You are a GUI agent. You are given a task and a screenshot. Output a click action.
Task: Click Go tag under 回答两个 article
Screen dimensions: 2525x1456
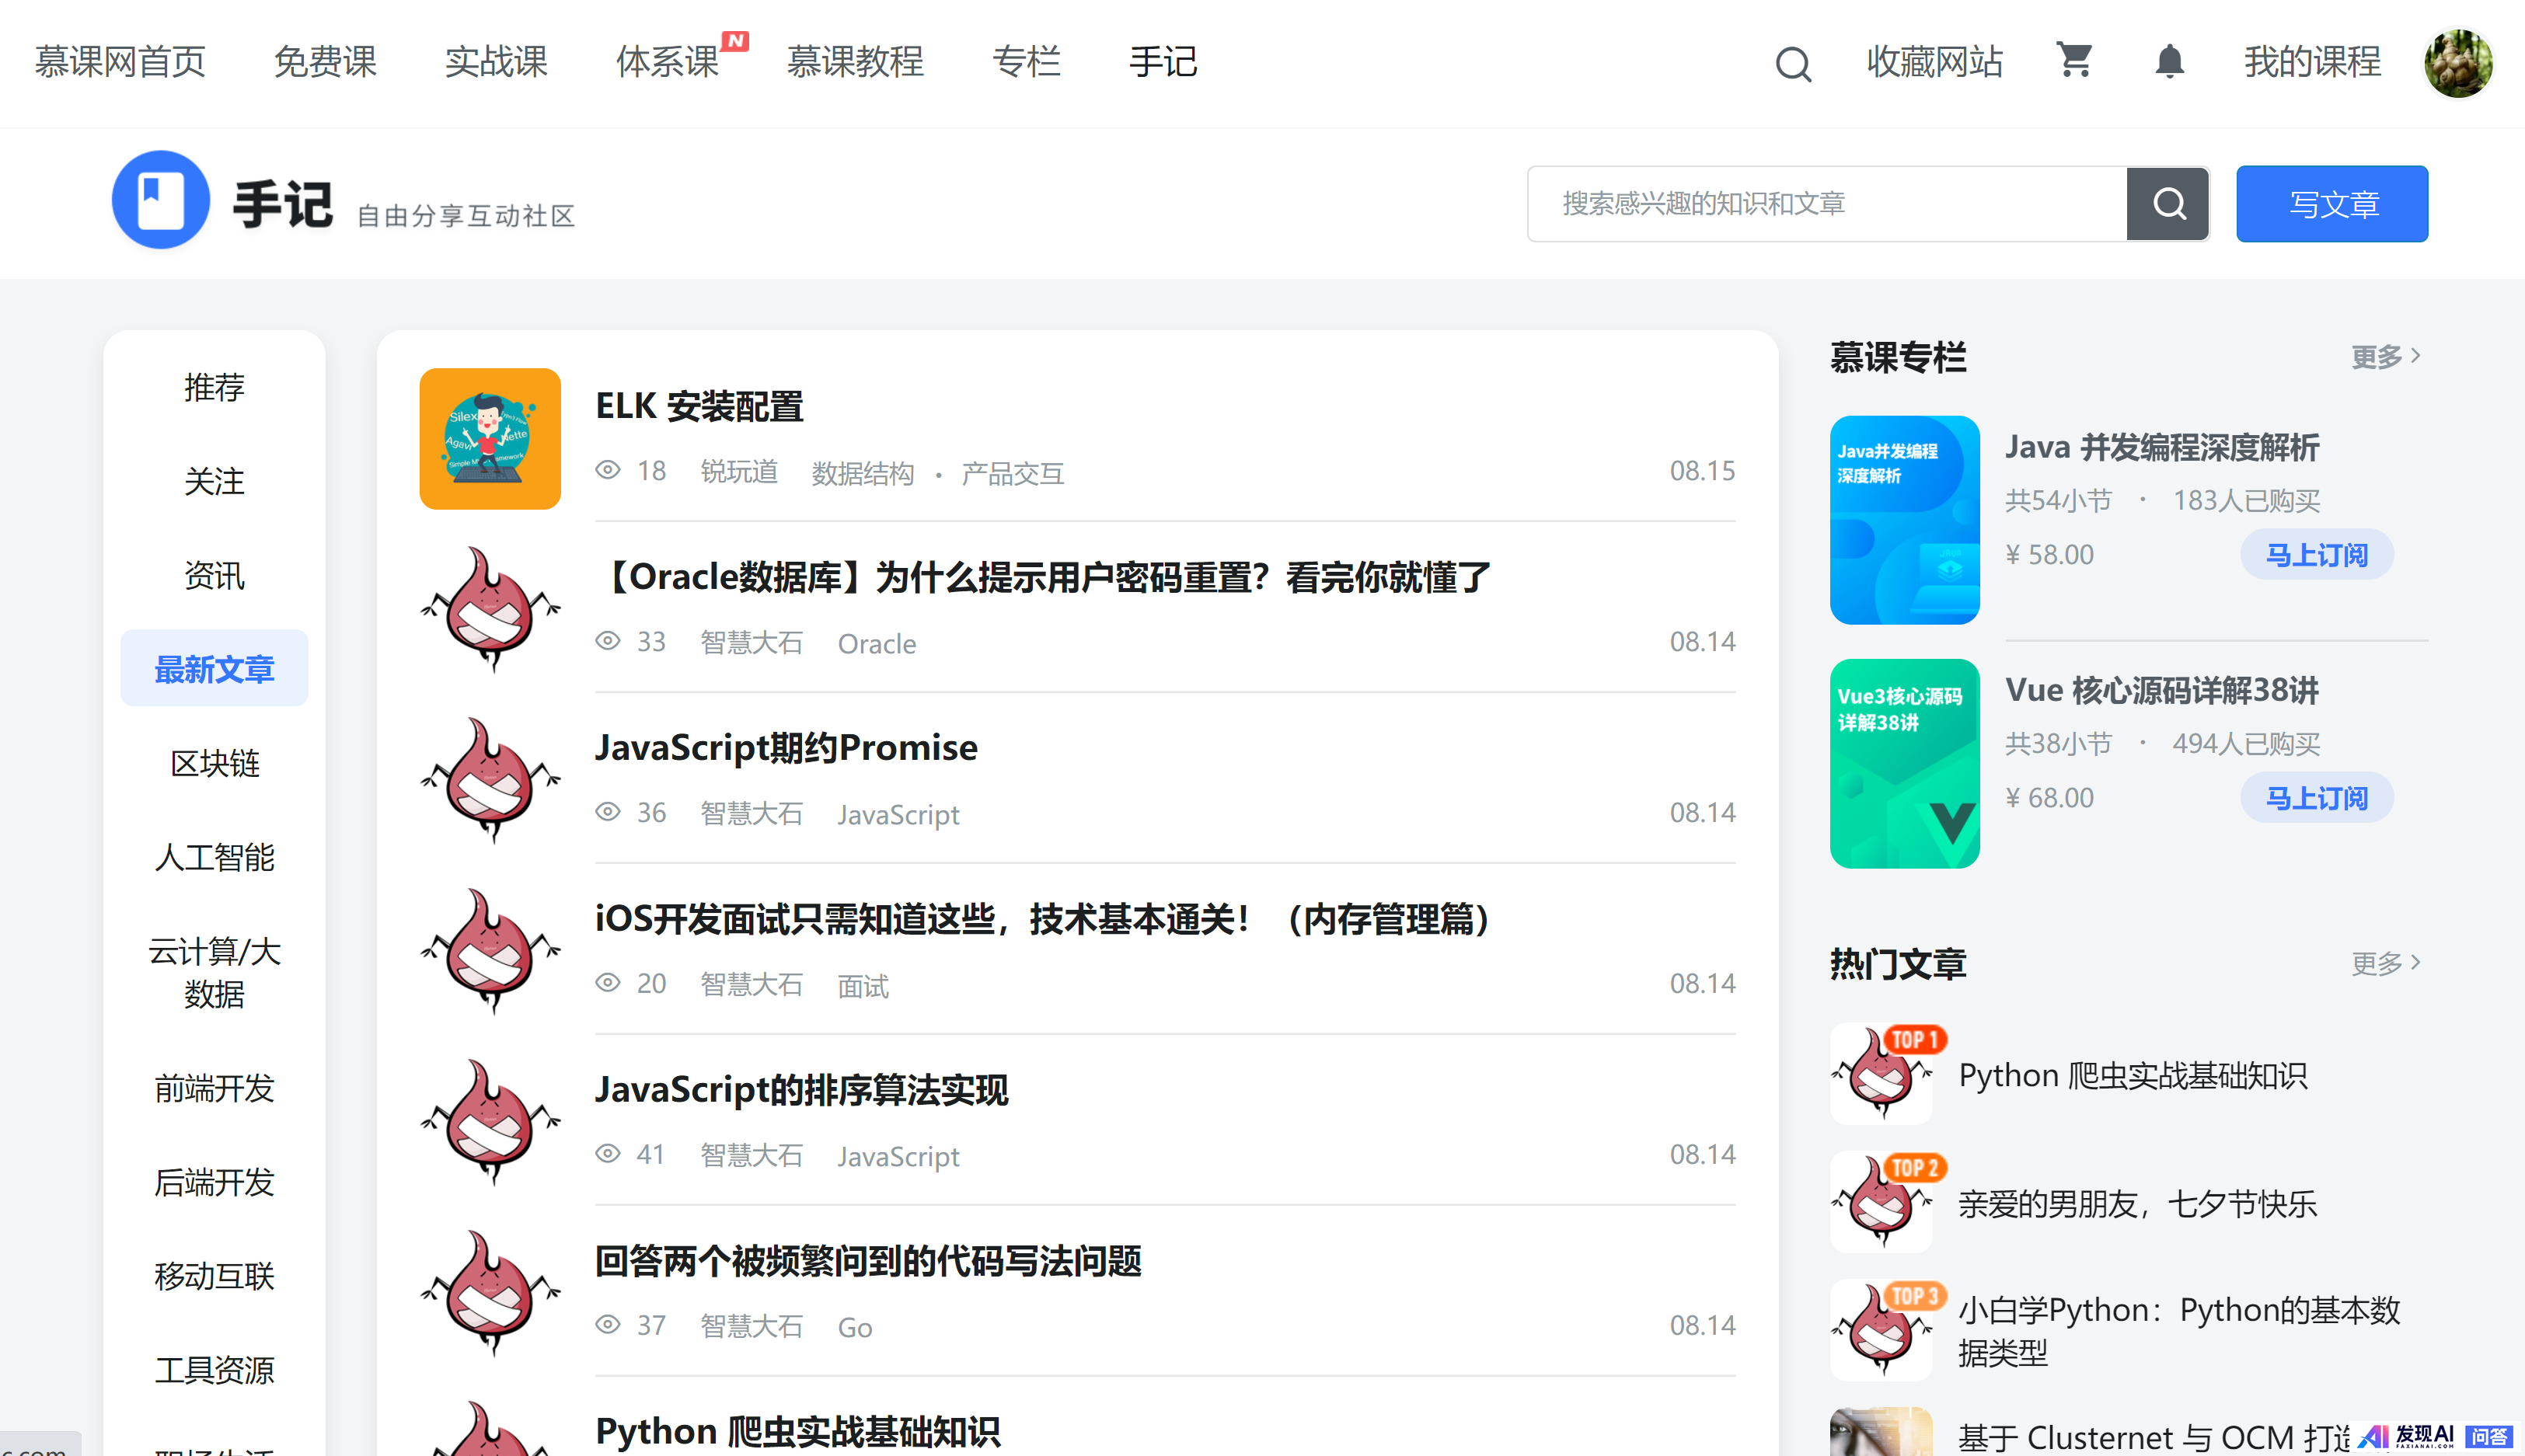(855, 1327)
